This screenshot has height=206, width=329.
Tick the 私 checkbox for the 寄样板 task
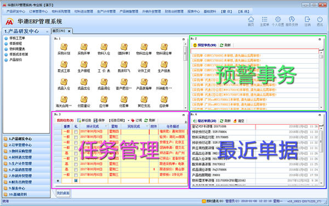tap(76, 175)
